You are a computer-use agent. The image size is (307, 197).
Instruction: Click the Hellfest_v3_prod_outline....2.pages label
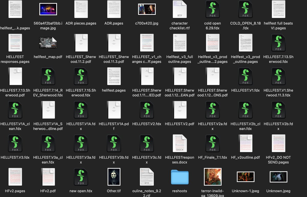(x=213, y=59)
